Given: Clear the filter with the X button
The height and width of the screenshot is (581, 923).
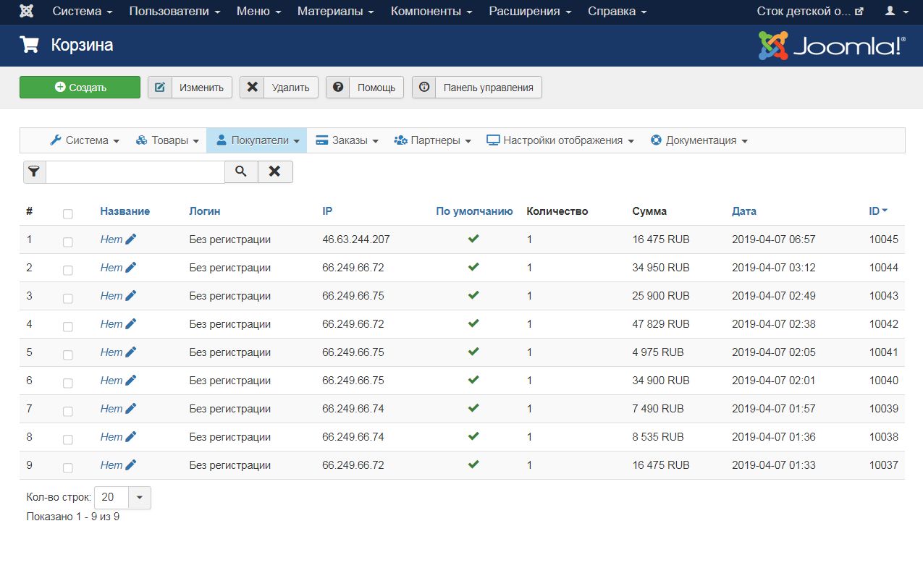Looking at the screenshot, I should coord(275,171).
